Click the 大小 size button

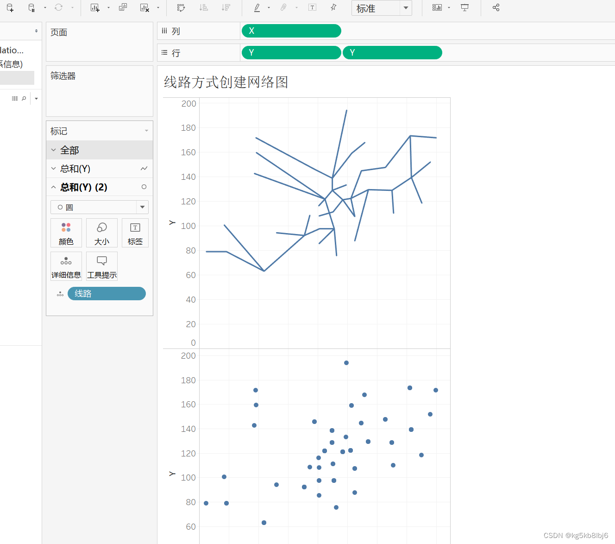(x=102, y=233)
